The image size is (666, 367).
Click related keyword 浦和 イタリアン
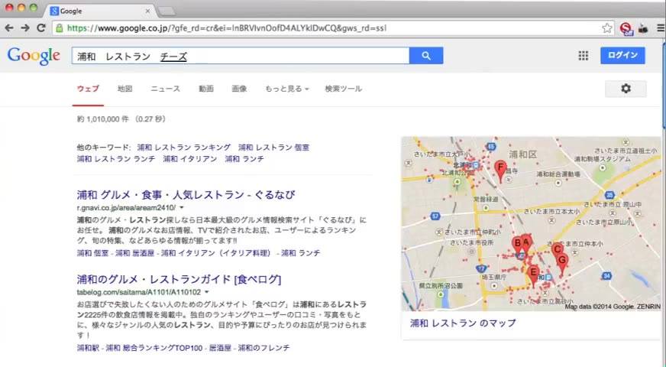tap(190, 158)
